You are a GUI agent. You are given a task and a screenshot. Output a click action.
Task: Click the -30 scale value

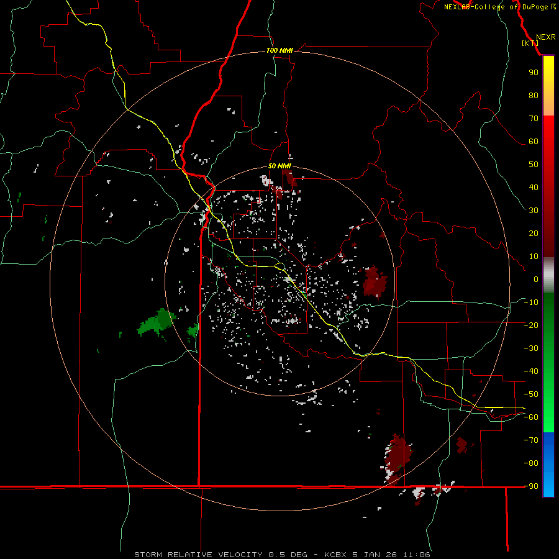click(531, 348)
